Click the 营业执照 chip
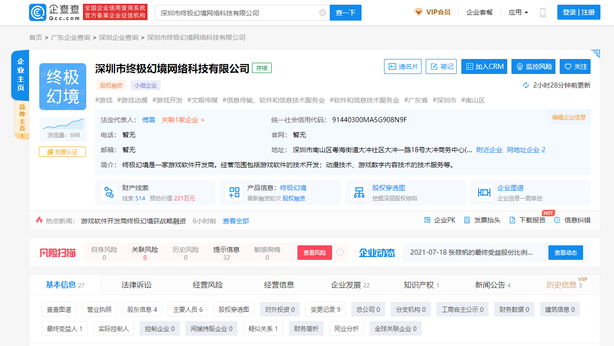 point(99,309)
